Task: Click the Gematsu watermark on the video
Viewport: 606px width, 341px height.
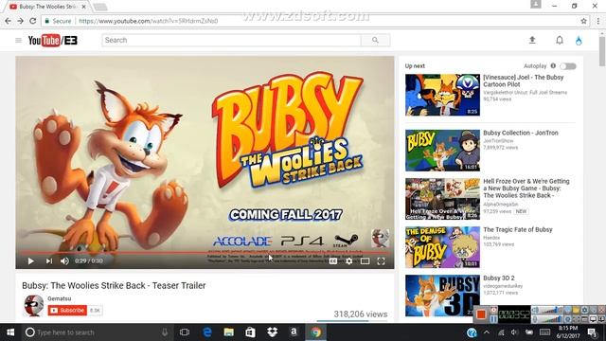Action: [381, 238]
